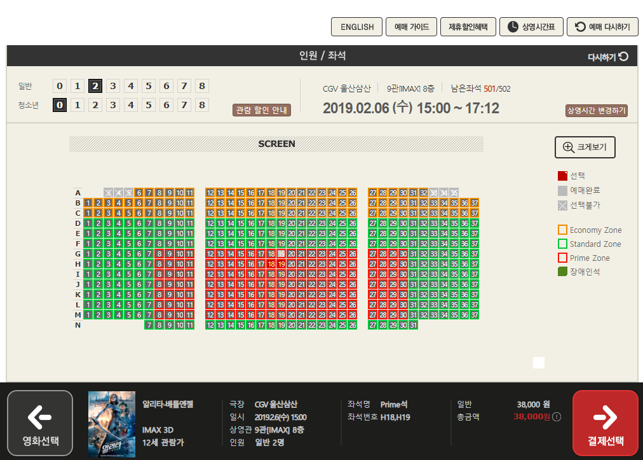Click the 좌석번호 H18,H19 summary text
Viewport: 643px width, 460px height.
(379, 417)
